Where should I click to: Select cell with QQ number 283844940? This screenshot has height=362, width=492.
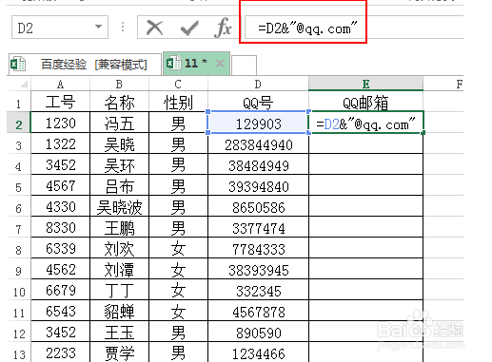tap(258, 144)
